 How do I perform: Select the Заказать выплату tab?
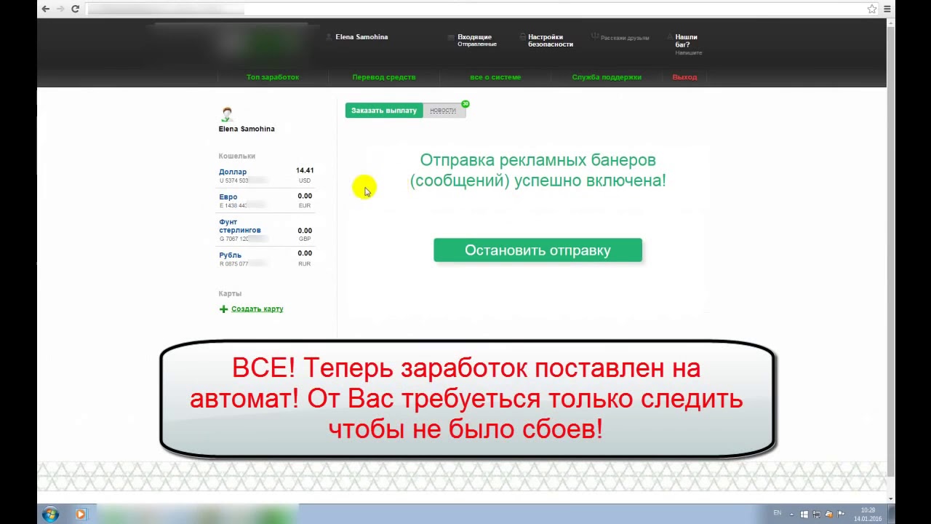click(383, 111)
